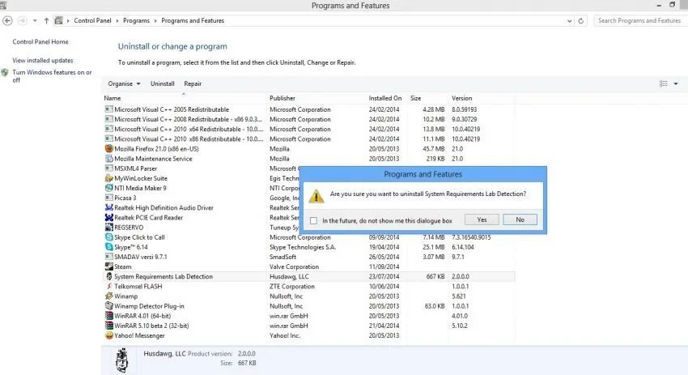Change view using the view icon
The image size is (688, 375).
coord(664,83)
